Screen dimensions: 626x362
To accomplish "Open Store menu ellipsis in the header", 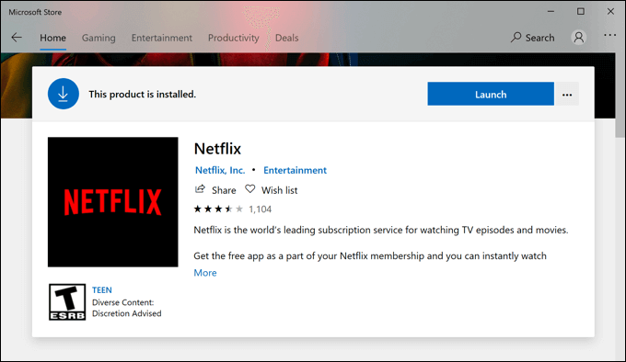I will pos(609,35).
